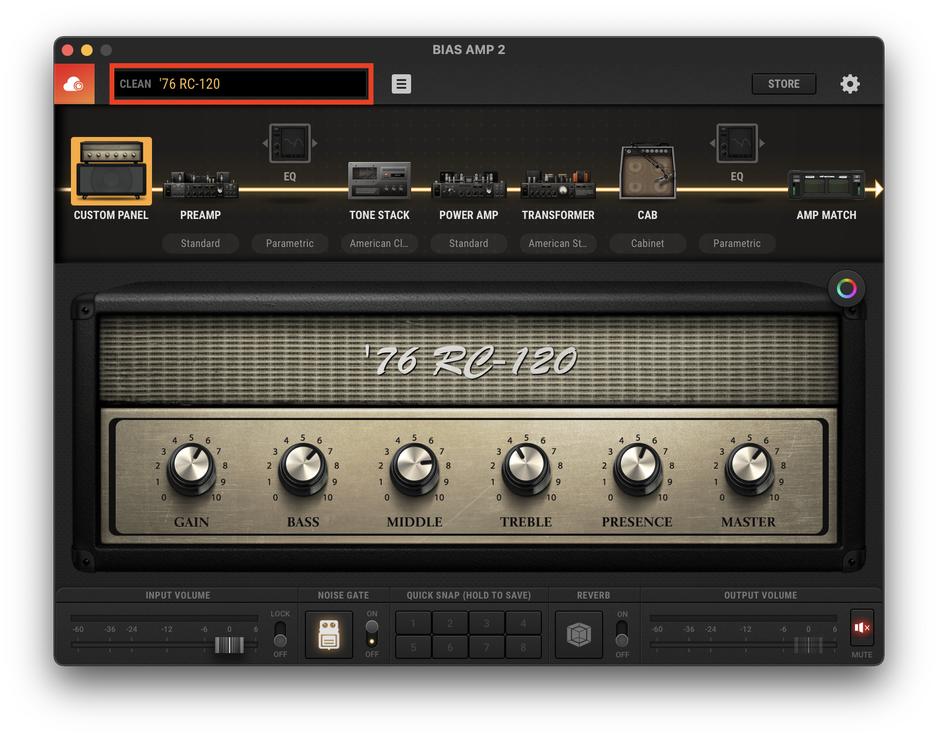This screenshot has width=938, height=737.
Task: Select the Custom Panel section
Action: pyautogui.click(x=111, y=171)
